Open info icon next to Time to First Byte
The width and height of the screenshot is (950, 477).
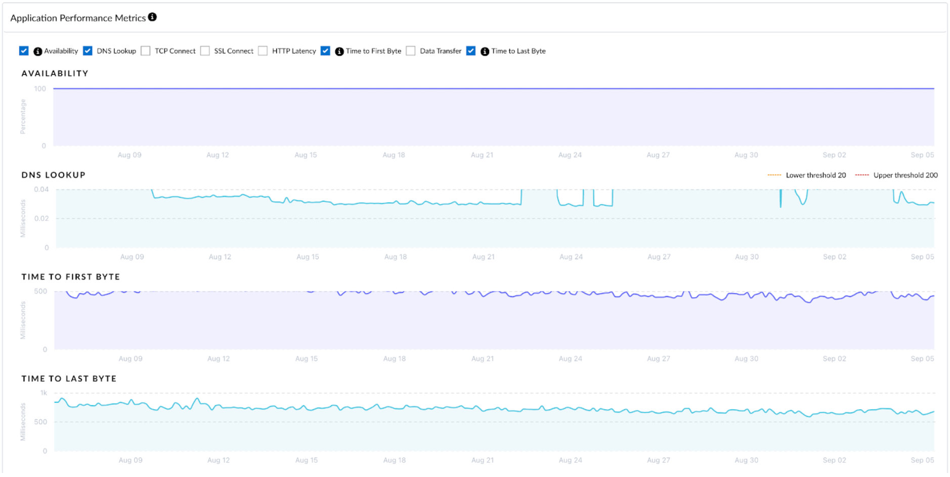point(339,52)
